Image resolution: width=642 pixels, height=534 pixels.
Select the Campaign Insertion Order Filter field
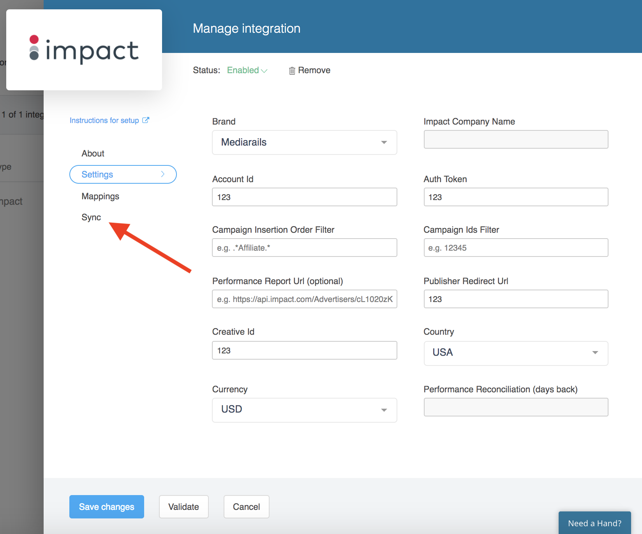coord(304,248)
